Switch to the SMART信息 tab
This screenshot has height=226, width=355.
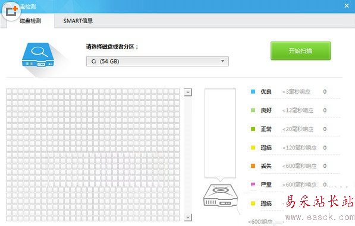[x=78, y=21]
